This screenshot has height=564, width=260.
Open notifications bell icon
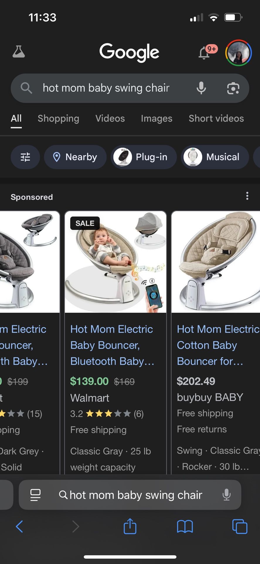coord(205,53)
